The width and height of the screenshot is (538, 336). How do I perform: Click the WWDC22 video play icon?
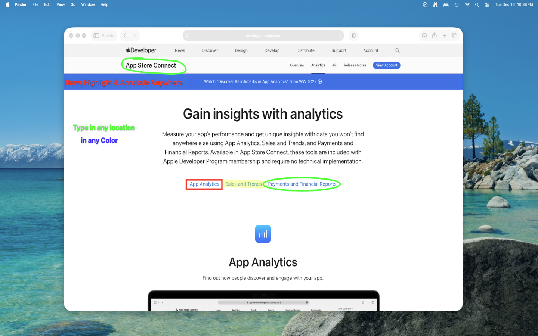[320, 82]
